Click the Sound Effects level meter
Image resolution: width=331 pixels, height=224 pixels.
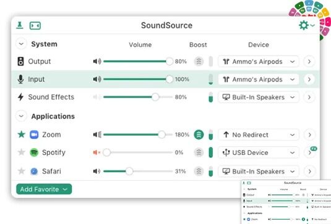tap(211, 97)
